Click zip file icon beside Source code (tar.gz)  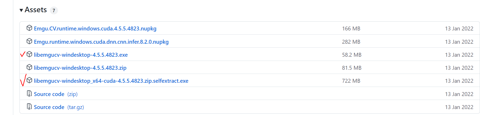click(x=29, y=107)
